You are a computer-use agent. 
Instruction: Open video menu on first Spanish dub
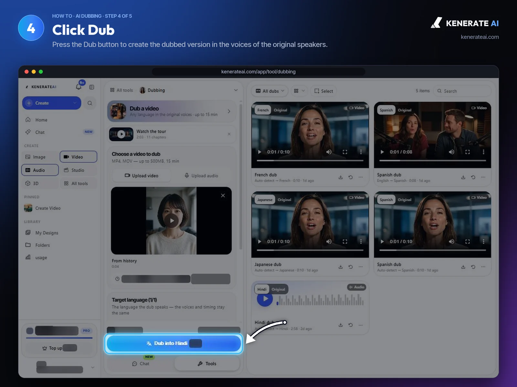(x=483, y=152)
